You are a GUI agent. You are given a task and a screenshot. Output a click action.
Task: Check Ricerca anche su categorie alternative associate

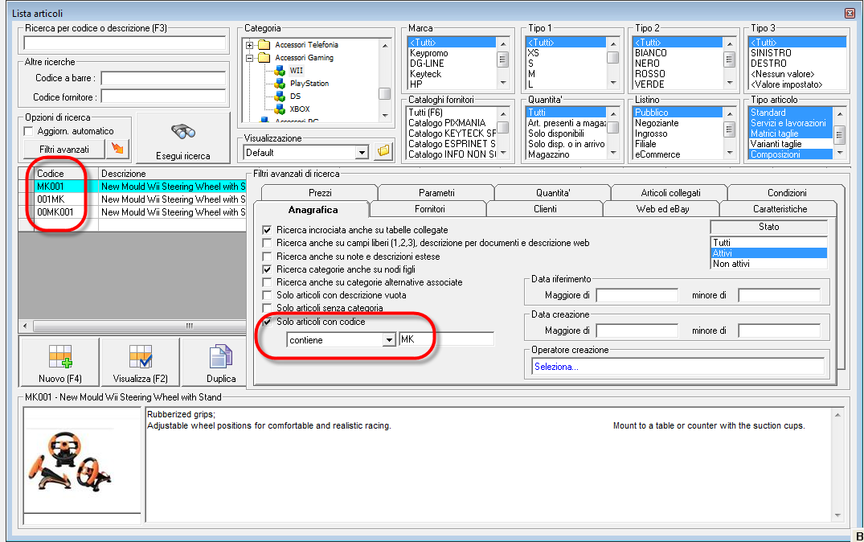(268, 282)
